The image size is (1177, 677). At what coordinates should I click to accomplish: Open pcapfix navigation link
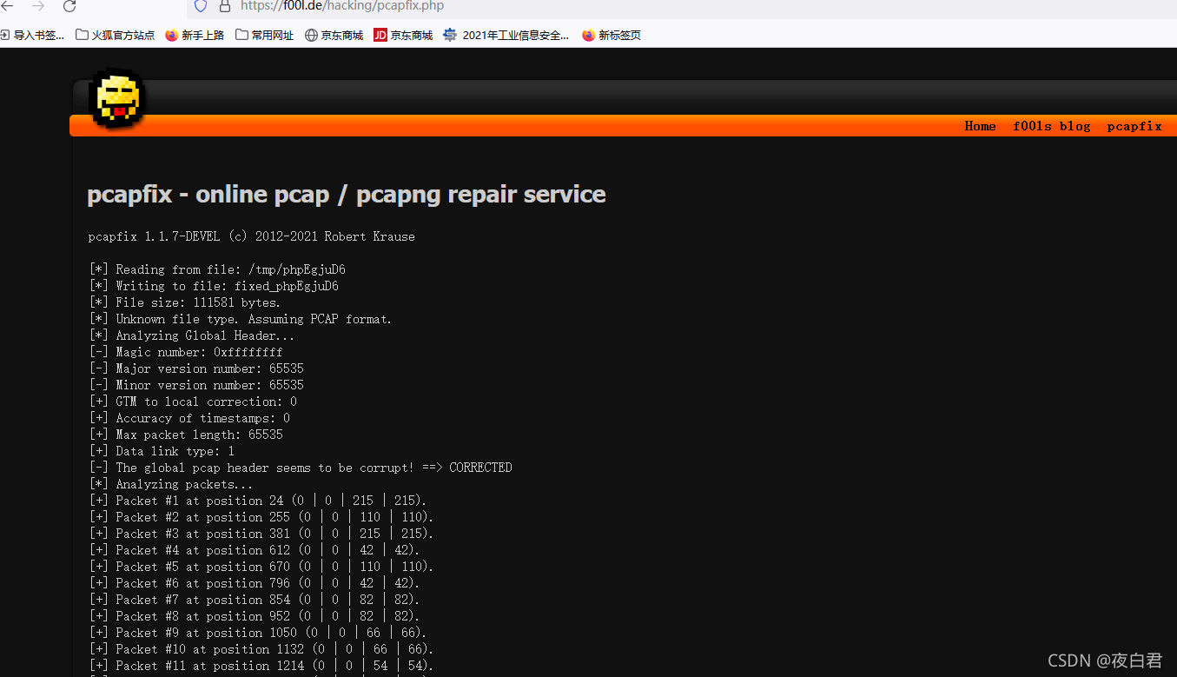(x=1134, y=126)
